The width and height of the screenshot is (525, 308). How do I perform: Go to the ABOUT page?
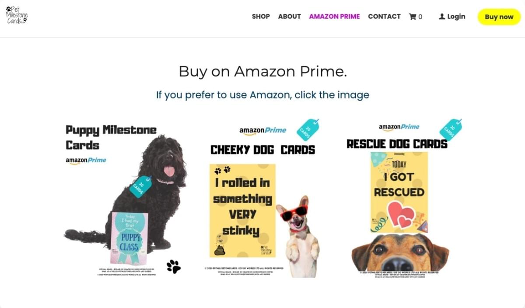290,17
